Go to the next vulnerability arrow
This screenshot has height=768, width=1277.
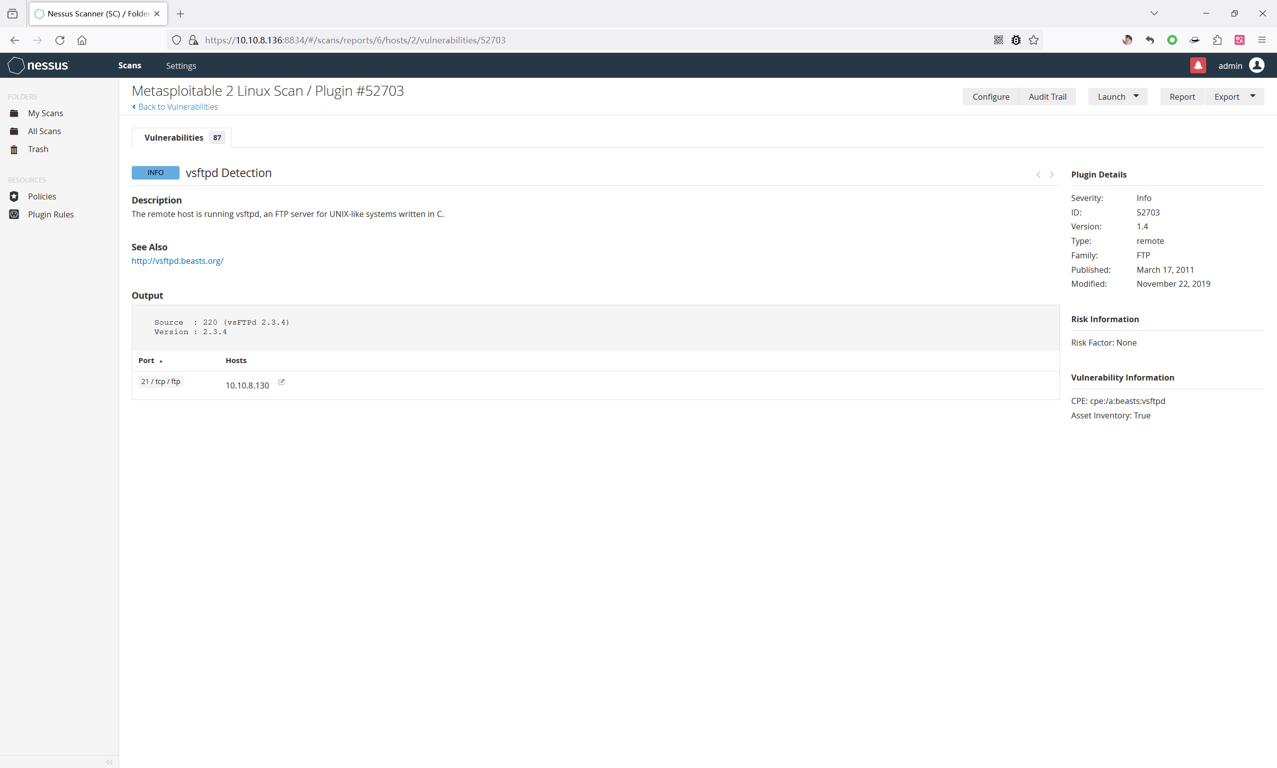pos(1052,175)
